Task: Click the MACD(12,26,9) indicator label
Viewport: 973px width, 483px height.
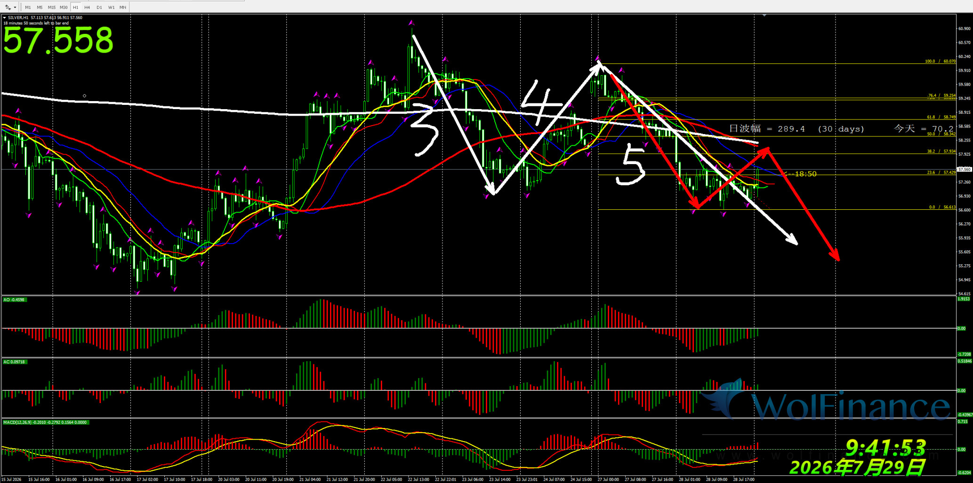Action: [45, 422]
